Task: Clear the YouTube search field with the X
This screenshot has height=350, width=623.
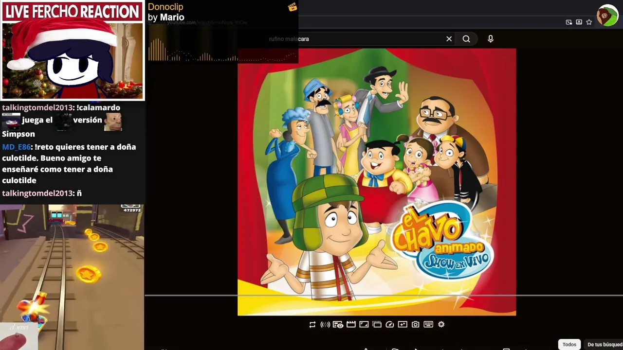Action: tap(449, 39)
